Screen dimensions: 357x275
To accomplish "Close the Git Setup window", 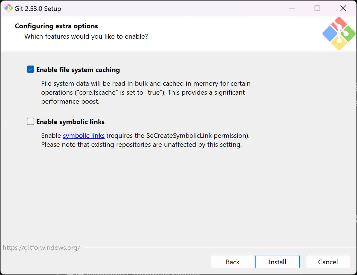I will 343,8.
